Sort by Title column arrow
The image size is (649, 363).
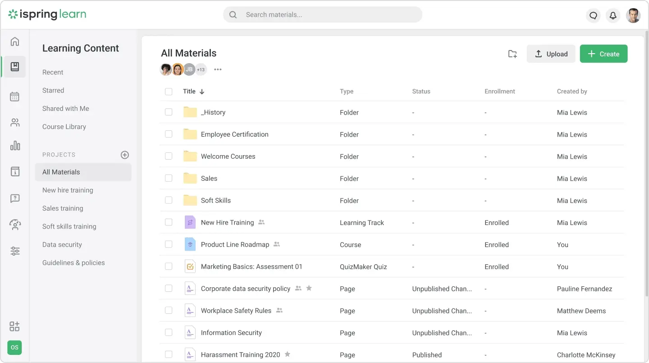(202, 92)
